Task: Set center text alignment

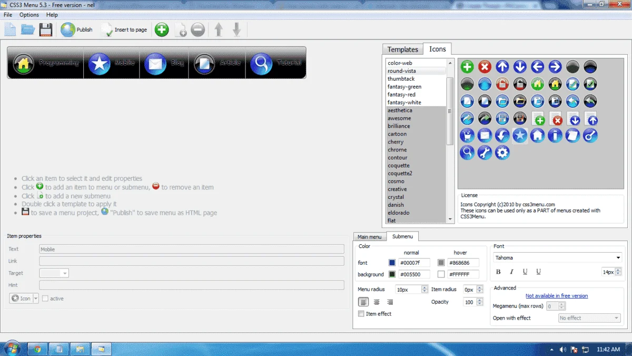Action: coord(377,302)
